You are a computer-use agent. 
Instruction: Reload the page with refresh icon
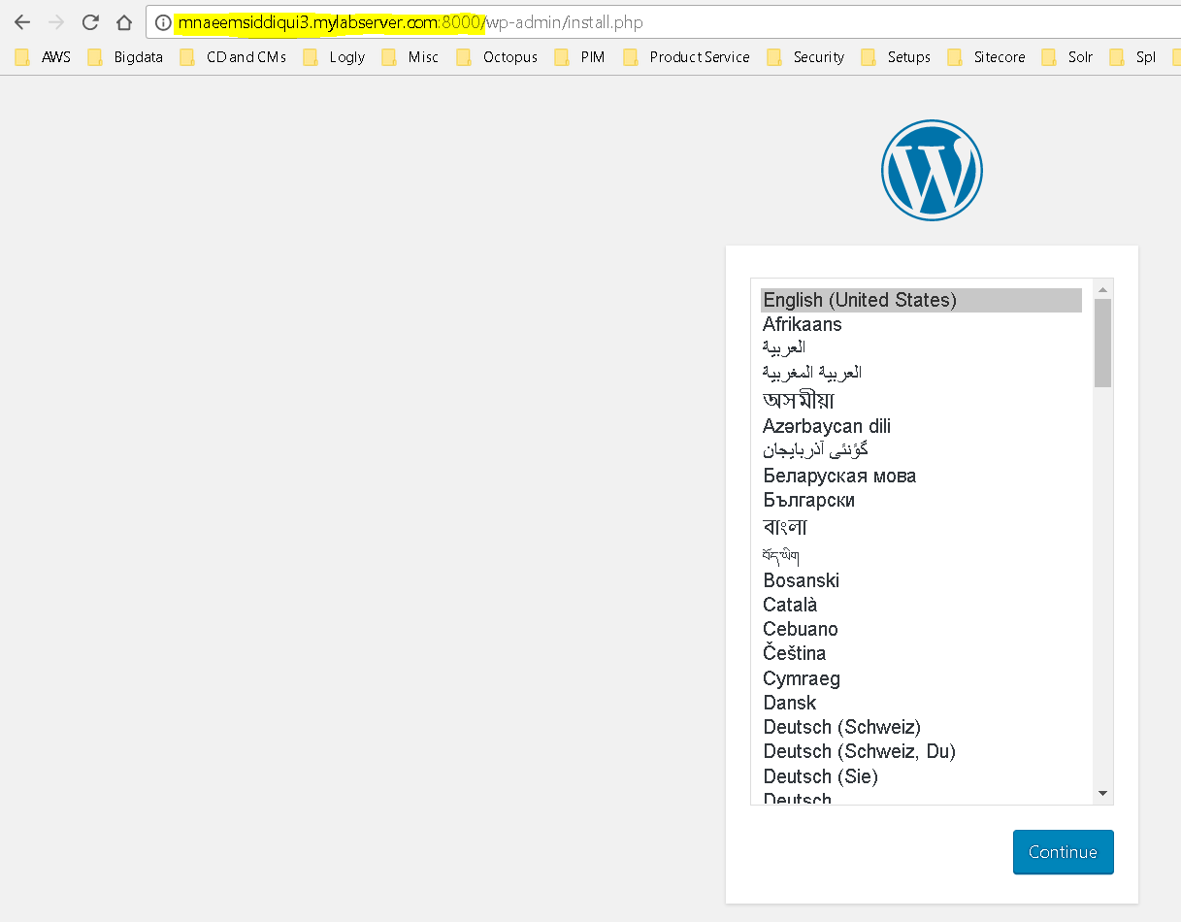pos(90,22)
